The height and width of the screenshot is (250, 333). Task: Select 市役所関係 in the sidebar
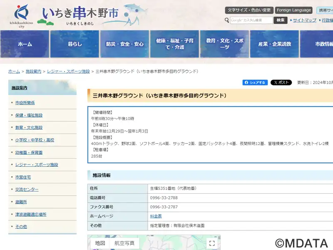coord(25,103)
